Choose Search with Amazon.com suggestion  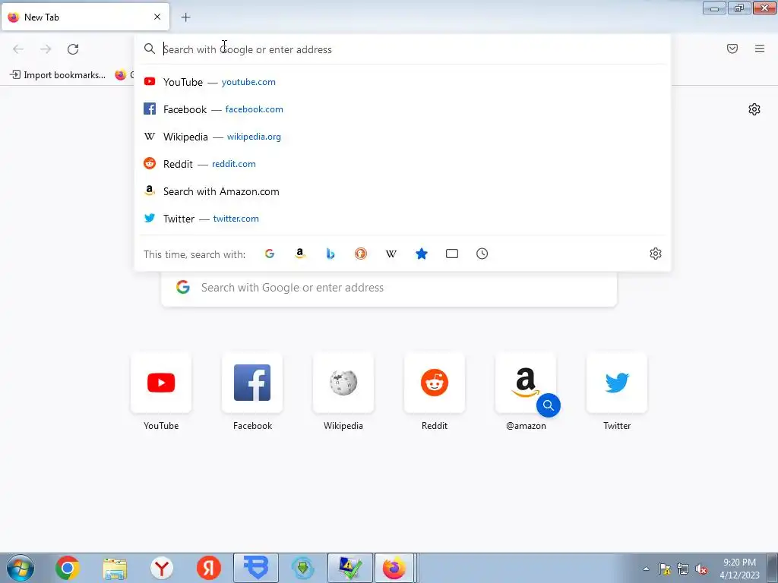pyautogui.click(x=403, y=191)
